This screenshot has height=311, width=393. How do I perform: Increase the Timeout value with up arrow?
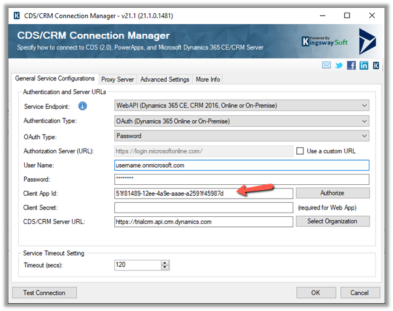(165, 263)
